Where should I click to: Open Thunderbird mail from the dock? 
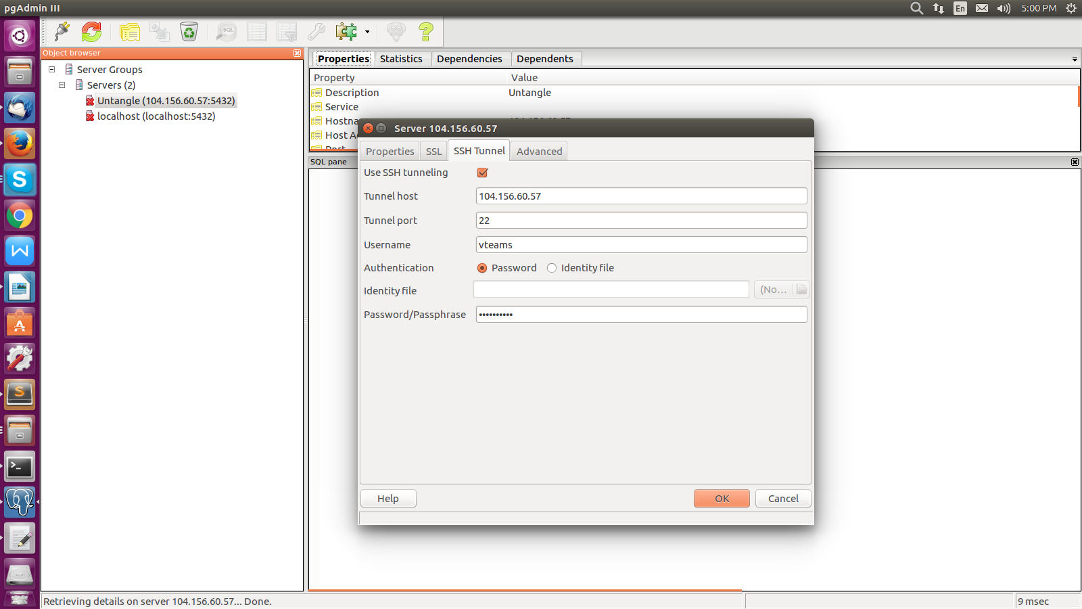pyautogui.click(x=20, y=108)
